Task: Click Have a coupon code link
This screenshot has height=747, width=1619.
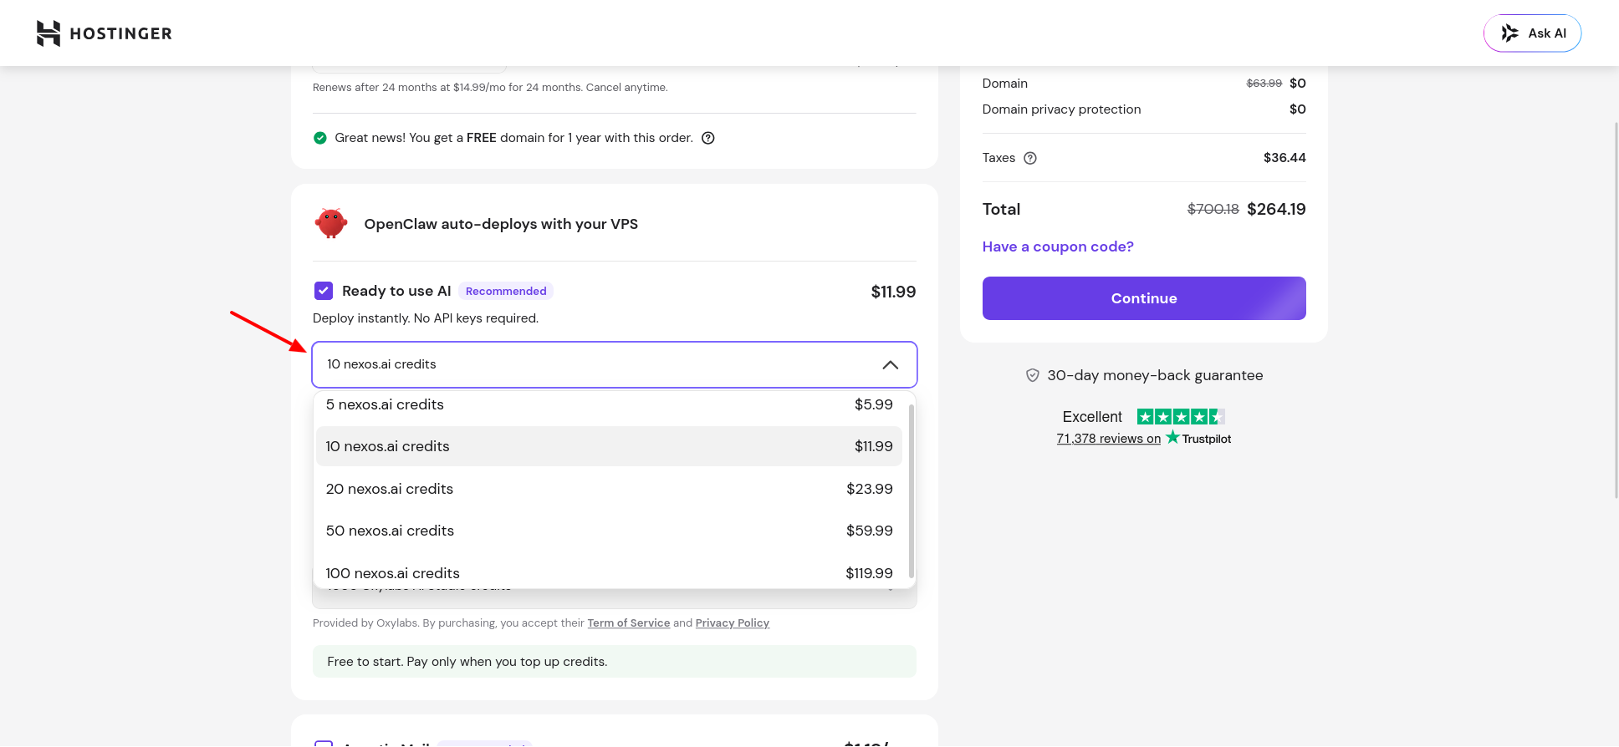Action: (1058, 246)
